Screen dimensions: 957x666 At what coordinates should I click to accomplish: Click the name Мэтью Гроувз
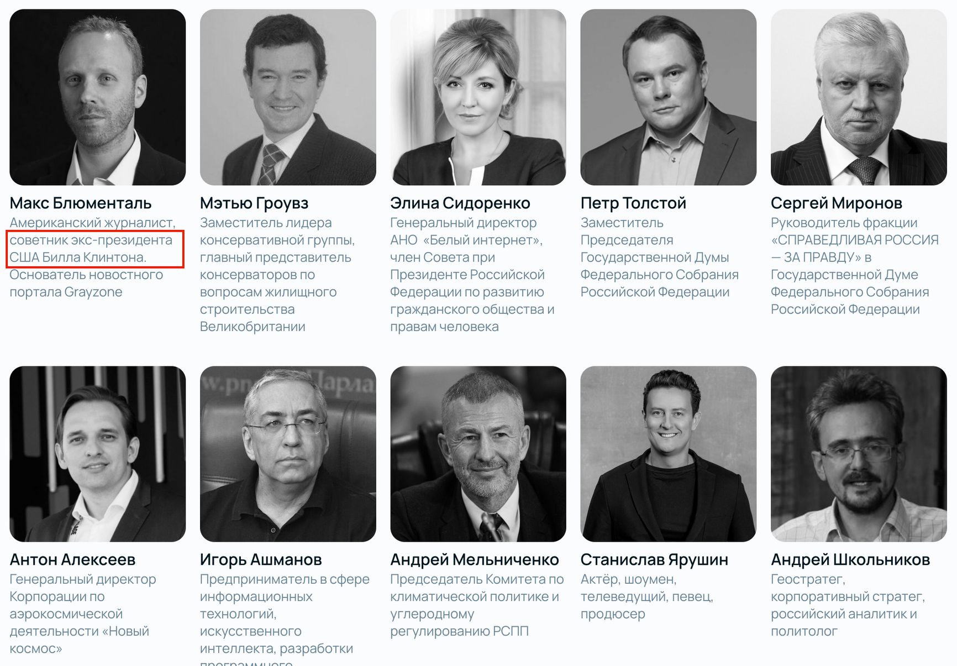pos(254,203)
